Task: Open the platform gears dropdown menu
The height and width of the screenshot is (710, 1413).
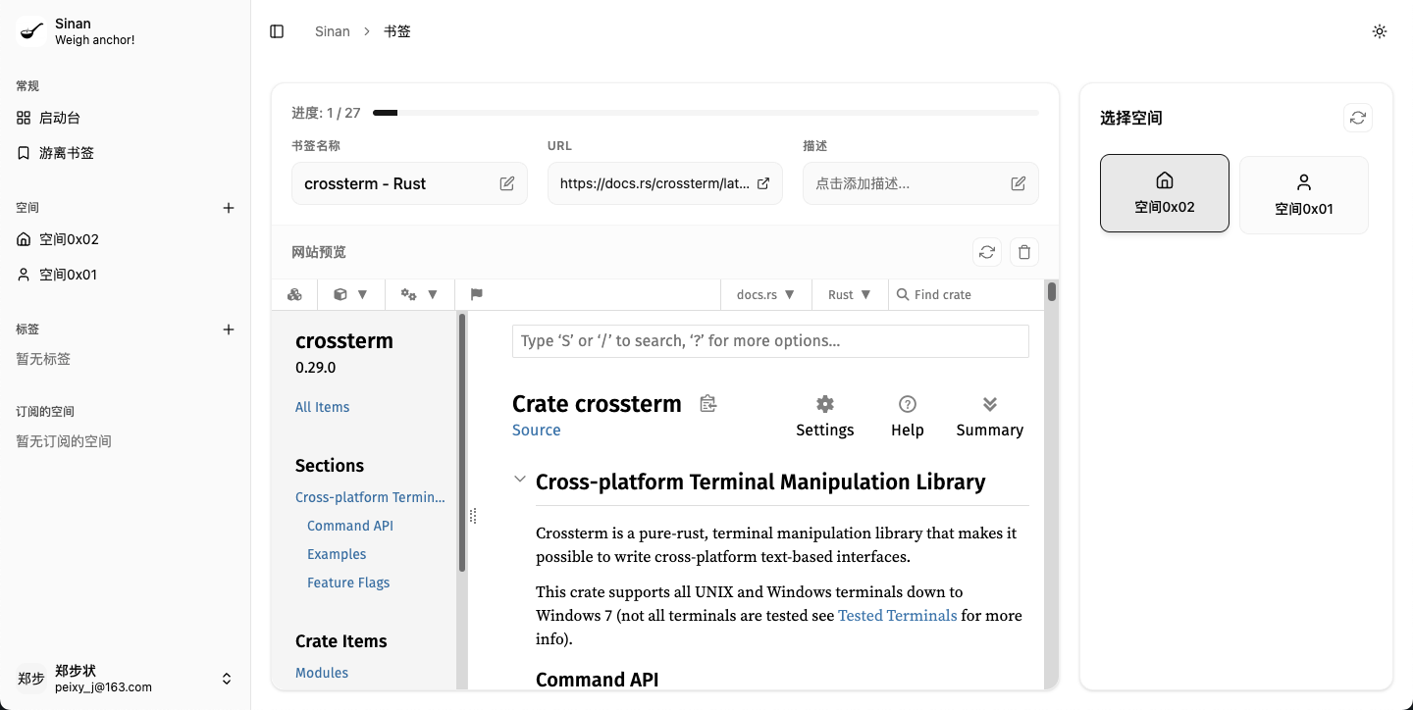Action: (x=420, y=294)
